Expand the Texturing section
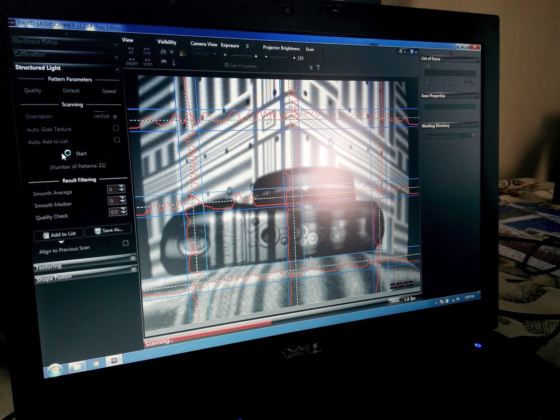Viewport: 560px width, 420px height. pyautogui.click(x=133, y=258)
